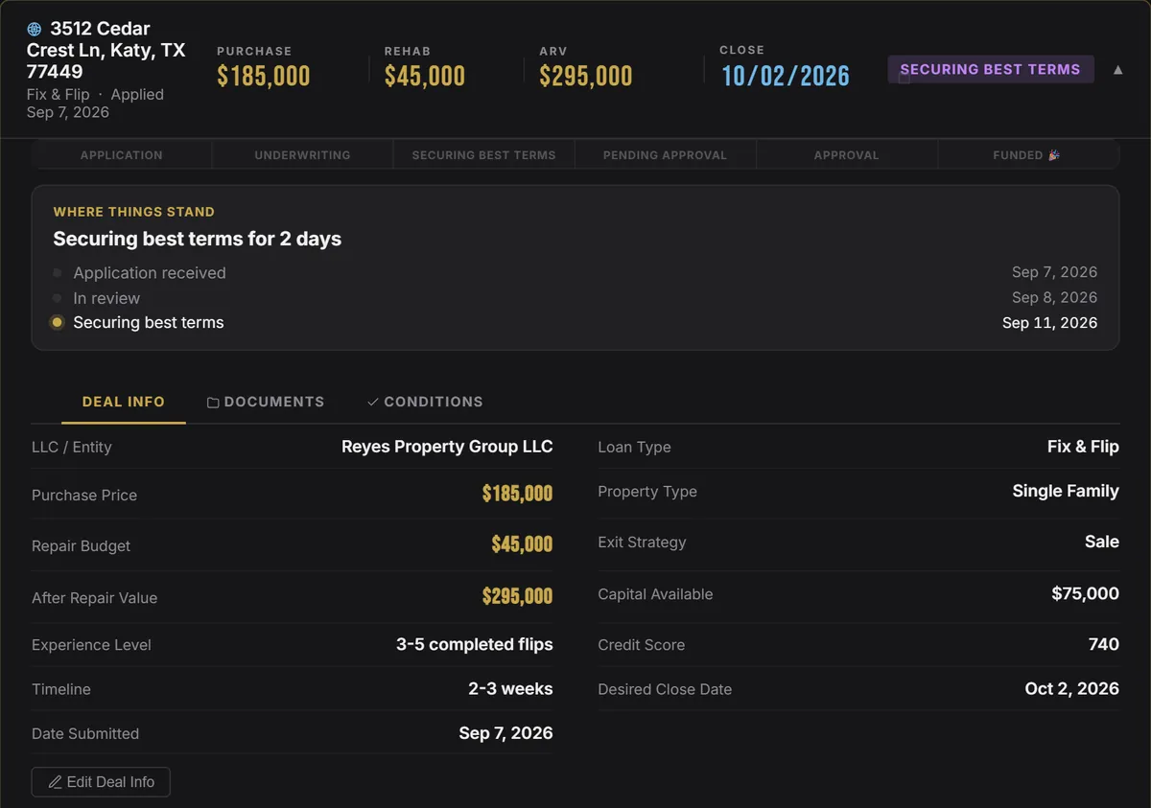Click the Documents tab label
The width and height of the screenshot is (1151, 808).
(x=274, y=402)
